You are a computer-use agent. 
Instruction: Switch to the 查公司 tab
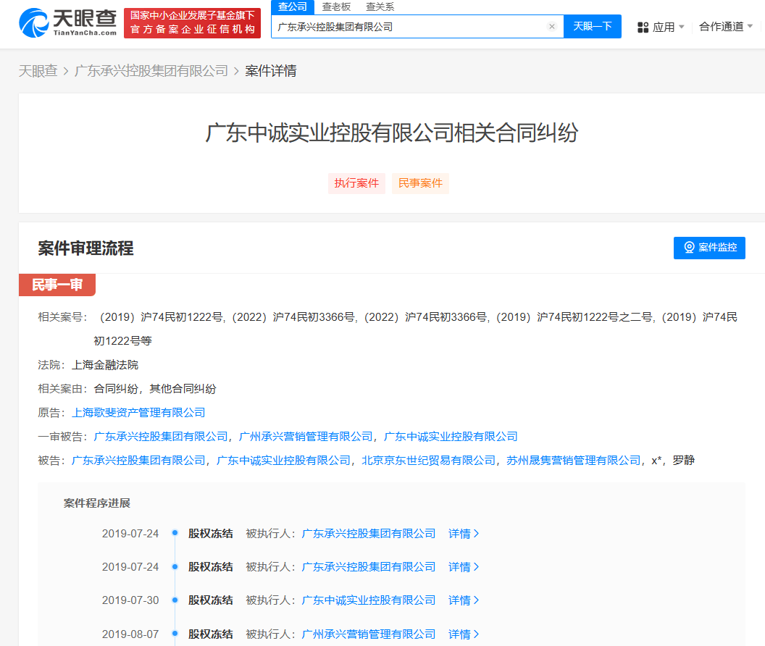click(293, 7)
